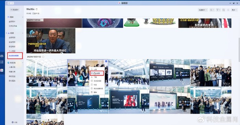Click the 图库 library icon in sidebar
The width and height of the screenshot is (240, 125).
point(9,17)
